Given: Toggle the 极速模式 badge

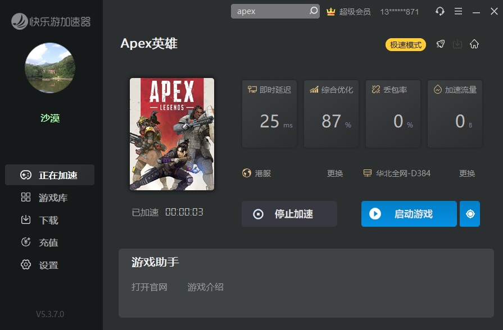Looking at the screenshot, I should pos(406,44).
